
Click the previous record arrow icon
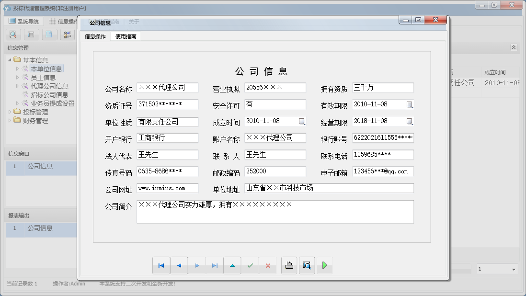click(x=179, y=265)
